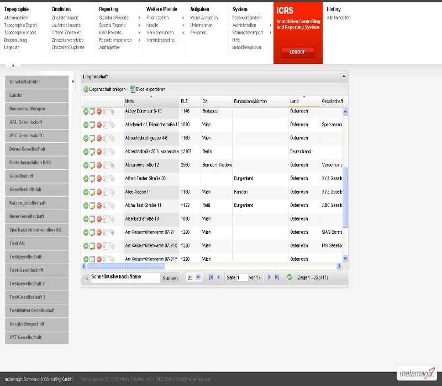Click red delete icon in Am Kaisermühlendamm 87-91X row
Image resolution: width=442 pixels, height=386 pixels.
click(x=99, y=246)
